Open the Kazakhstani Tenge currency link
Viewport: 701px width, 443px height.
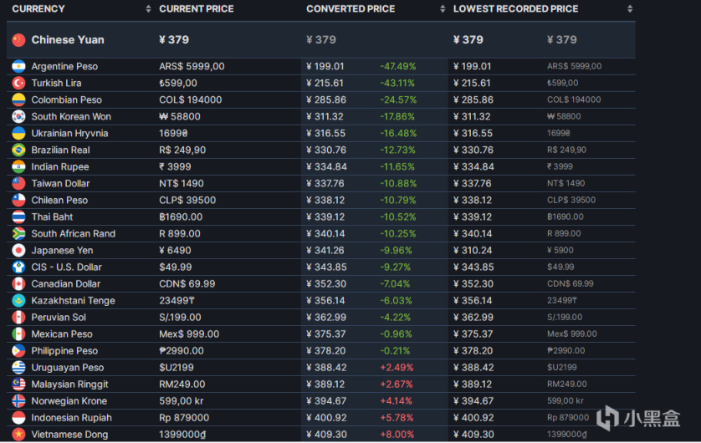(74, 301)
